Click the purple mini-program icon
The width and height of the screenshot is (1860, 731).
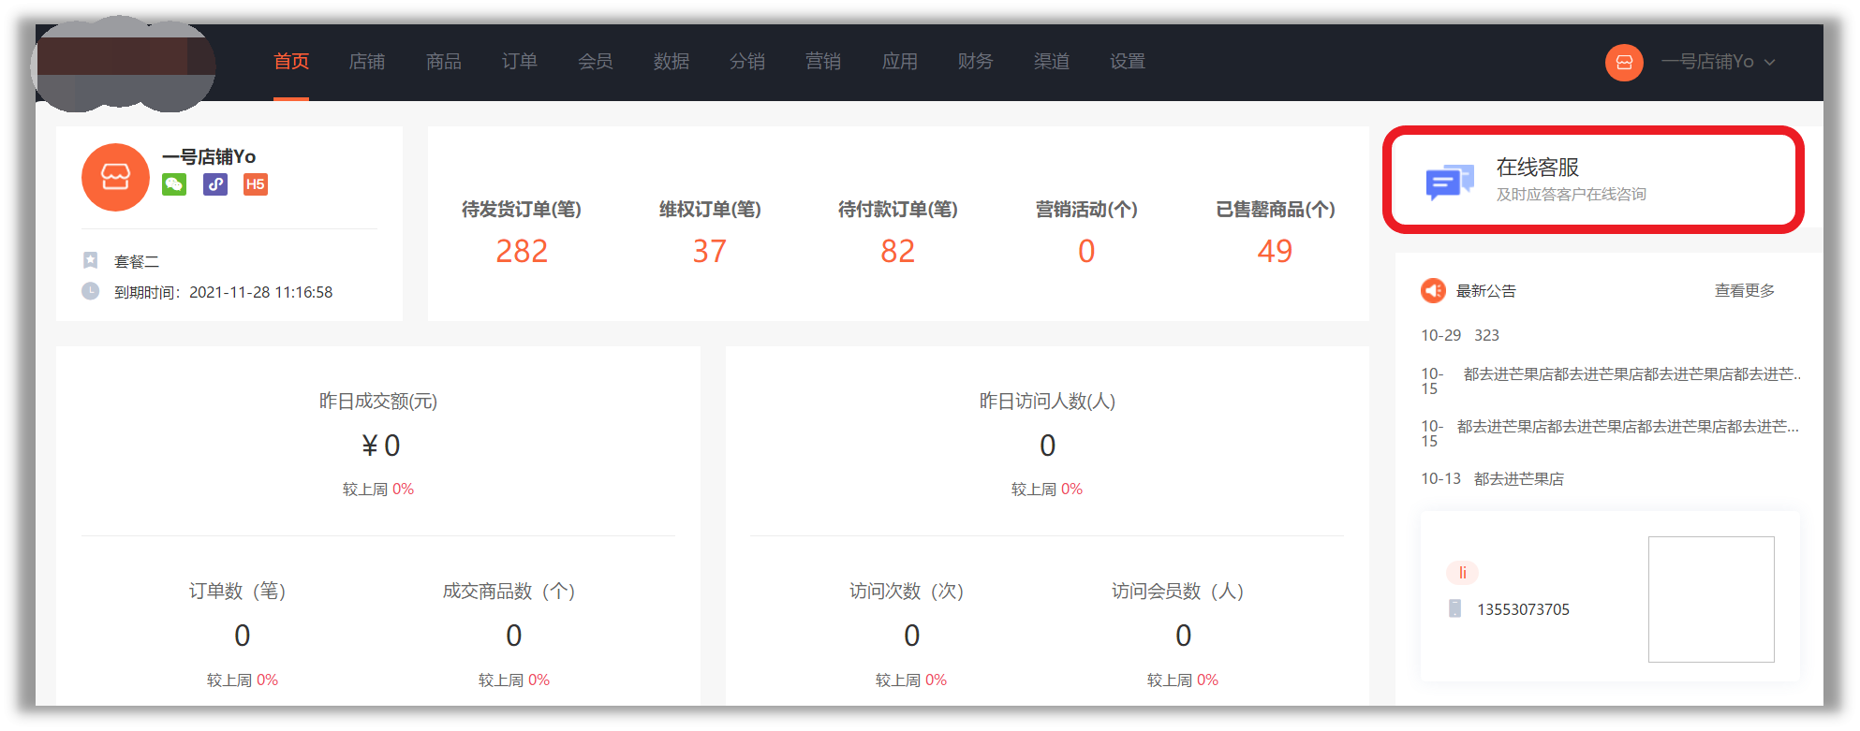pyautogui.click(x=215, y=184)
